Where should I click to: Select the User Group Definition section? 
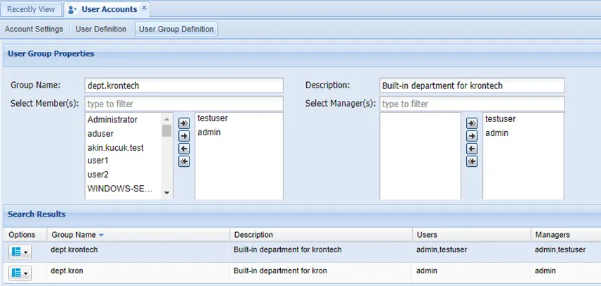tap(176, 29)
